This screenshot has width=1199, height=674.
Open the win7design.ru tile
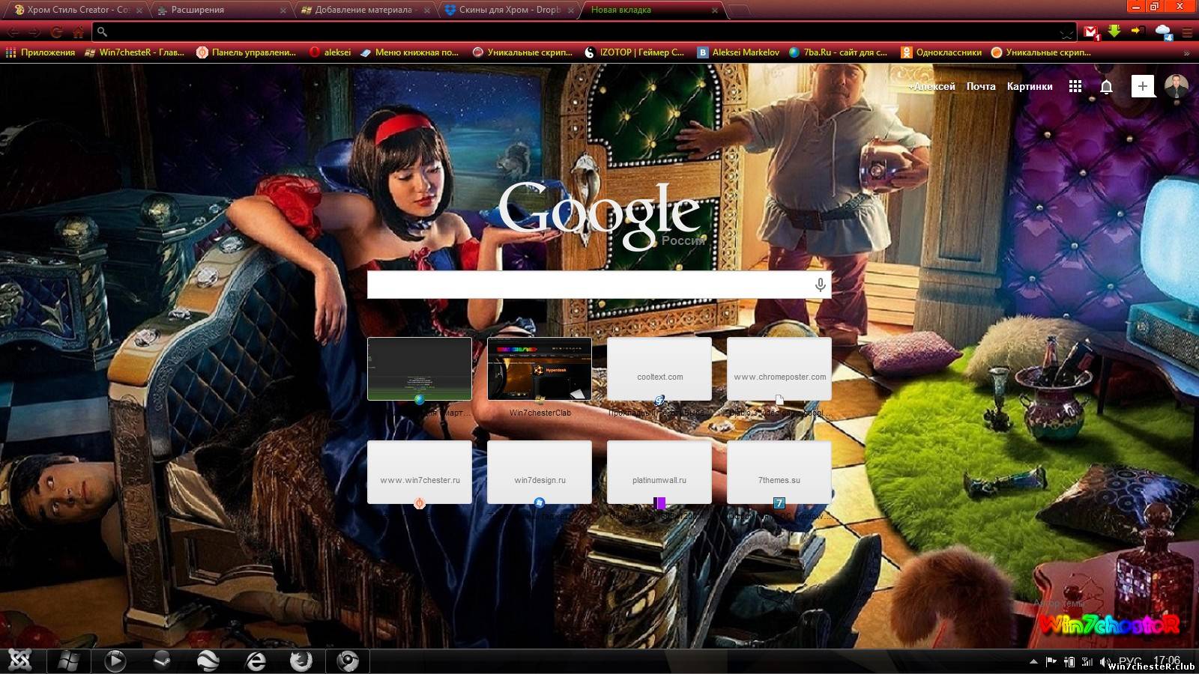[540, 472]
